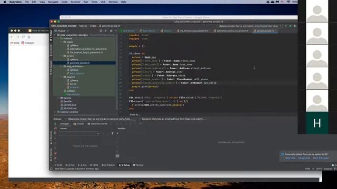
Task: Click the green Run button in top toolbar
Action: (x=286, y=26)
